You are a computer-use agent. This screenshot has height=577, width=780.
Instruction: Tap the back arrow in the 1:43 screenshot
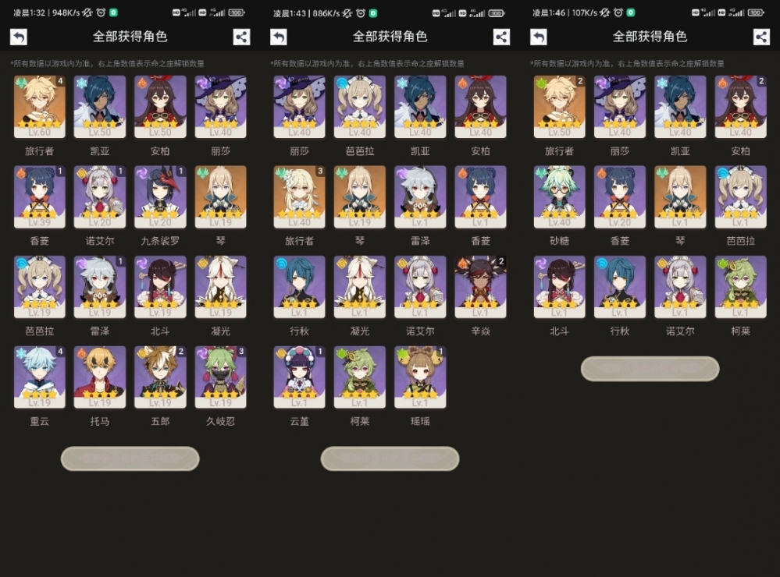(x=279, y=37)
